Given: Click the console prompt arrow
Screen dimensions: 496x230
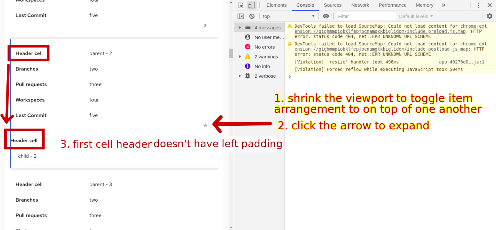Looking at the screenshot, I should coord(290,77).
